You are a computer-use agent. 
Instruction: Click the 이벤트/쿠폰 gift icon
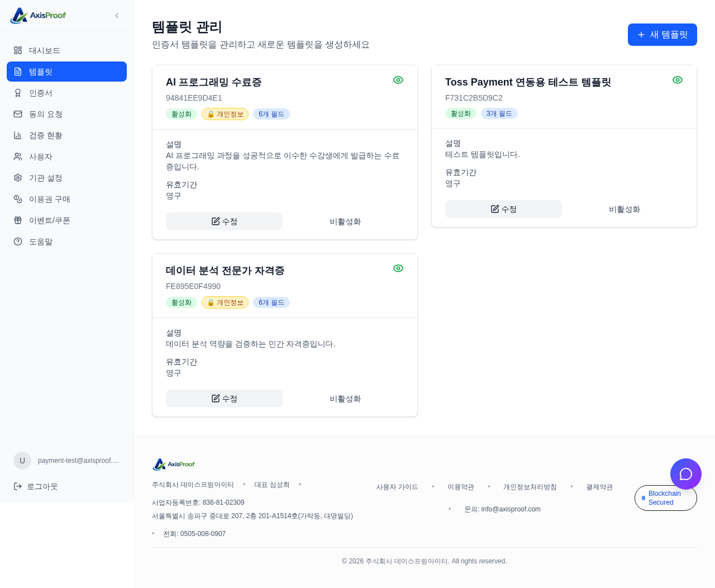(x=18, y=220)
